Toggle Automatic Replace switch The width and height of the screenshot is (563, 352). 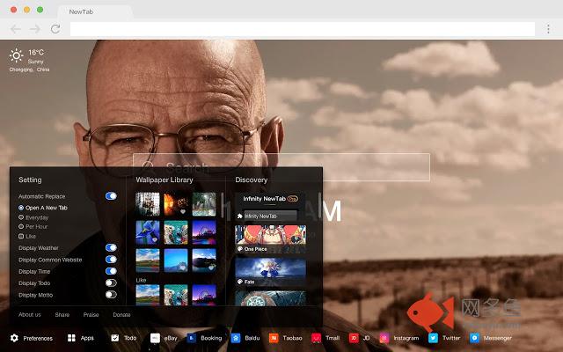point(111,195)
